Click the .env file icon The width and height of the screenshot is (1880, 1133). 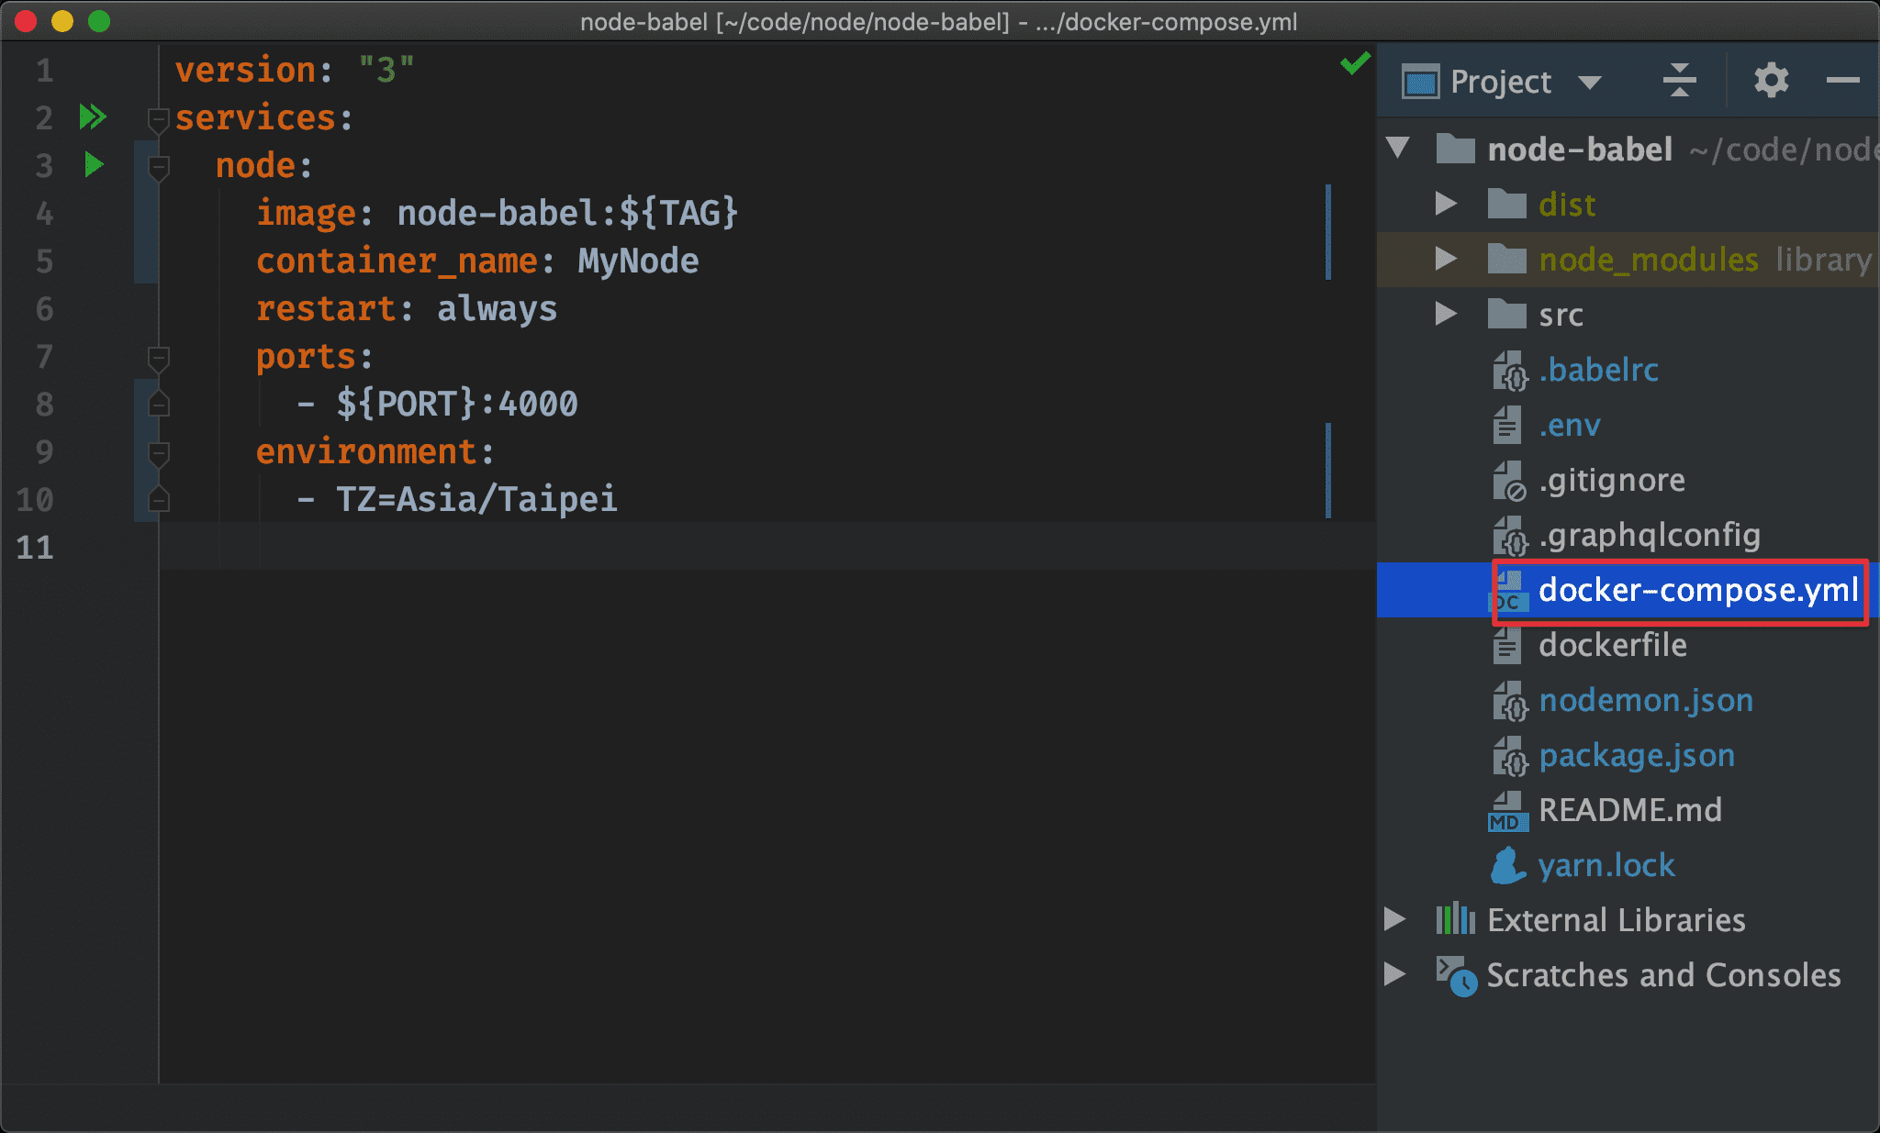tap(1507, 425)
